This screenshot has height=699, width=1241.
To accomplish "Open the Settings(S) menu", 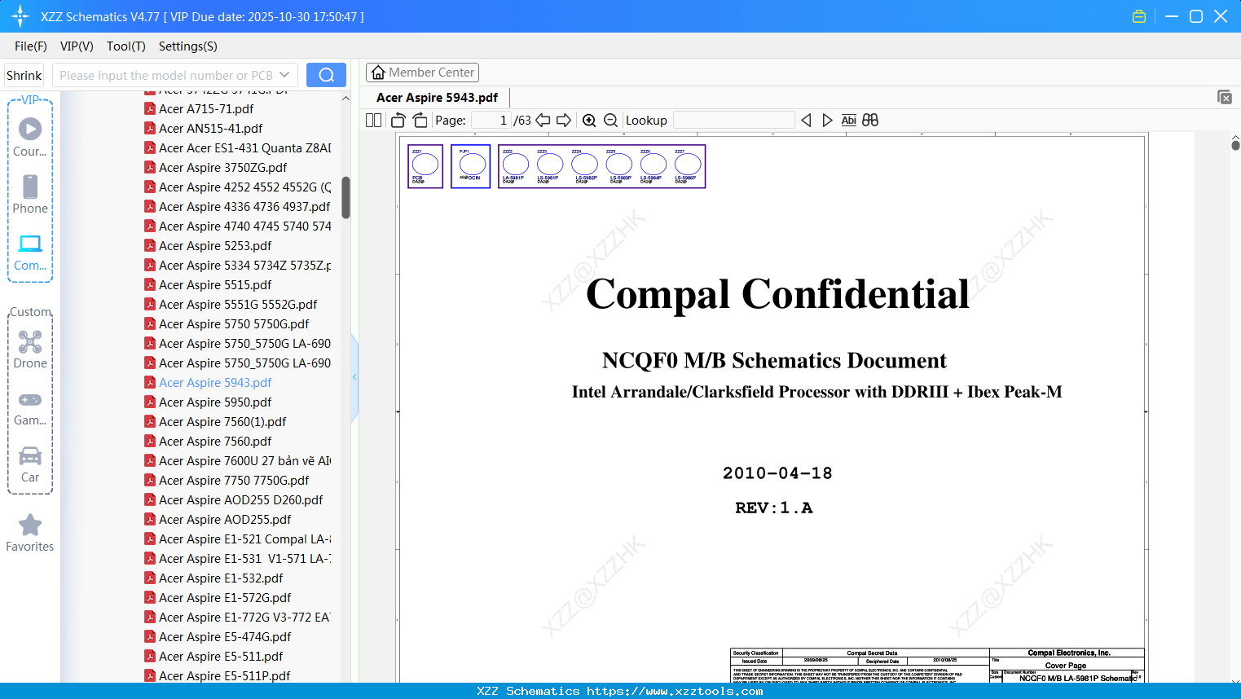I will [188, 46].
